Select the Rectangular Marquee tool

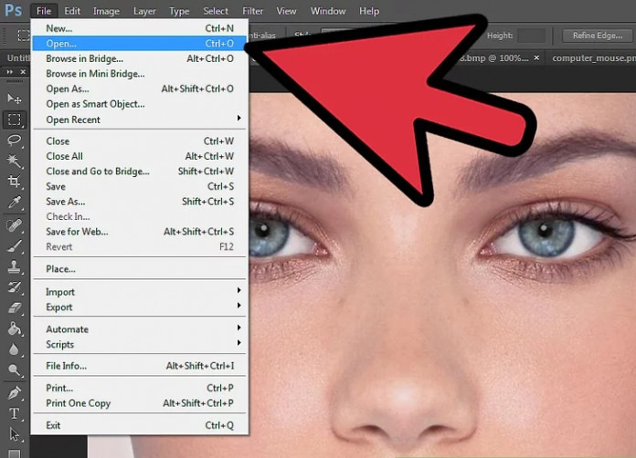tap(14, 120)
